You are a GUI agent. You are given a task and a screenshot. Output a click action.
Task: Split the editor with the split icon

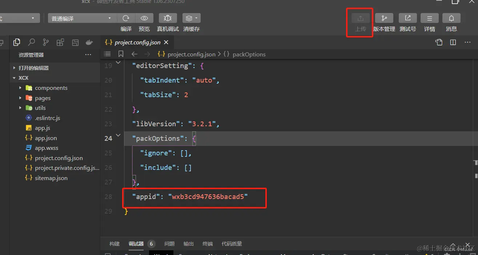453,43
